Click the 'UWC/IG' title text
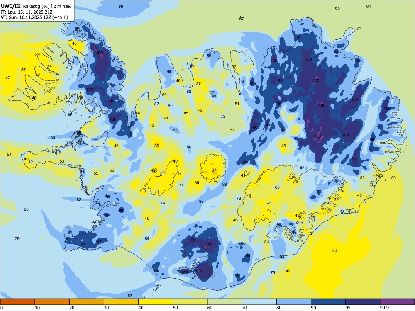Image resolution: width=415 pixels, height=311 pixels. tap(10, 6)
